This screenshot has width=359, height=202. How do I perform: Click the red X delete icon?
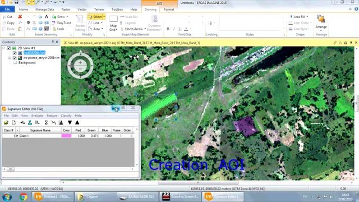[x=20, y=17]
